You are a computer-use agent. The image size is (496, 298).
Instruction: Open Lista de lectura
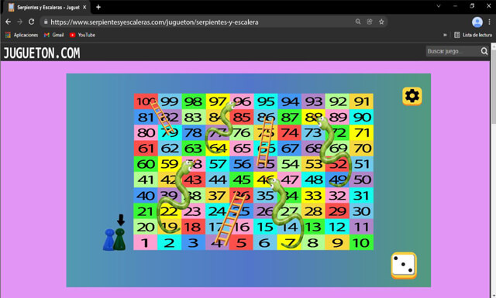[x=474, y=35]
